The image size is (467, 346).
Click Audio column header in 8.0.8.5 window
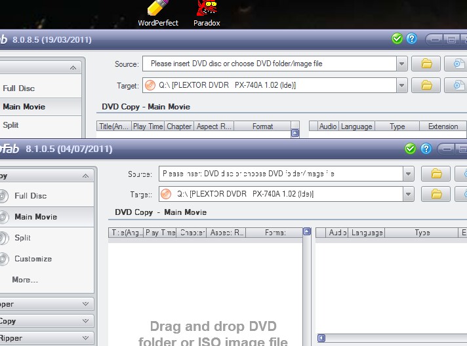click(x=328, y=126)
